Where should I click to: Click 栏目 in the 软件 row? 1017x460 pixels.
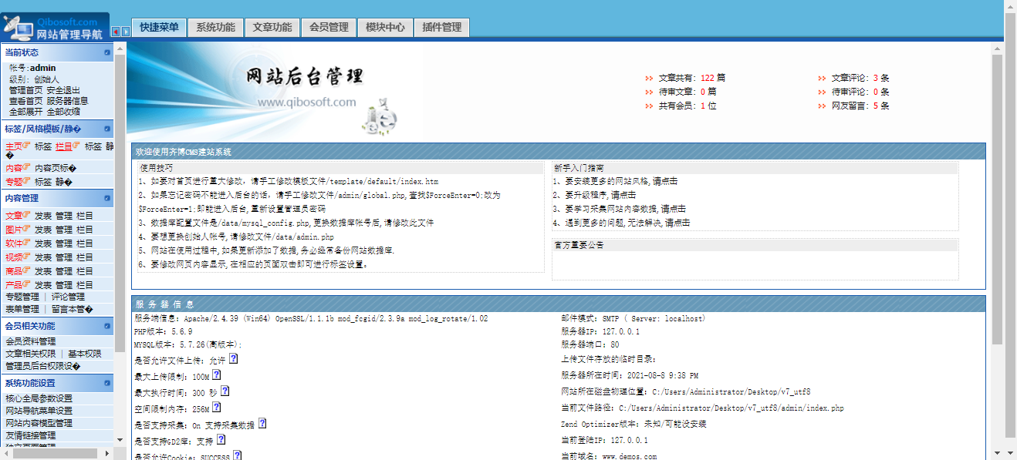tap(85, 243)
